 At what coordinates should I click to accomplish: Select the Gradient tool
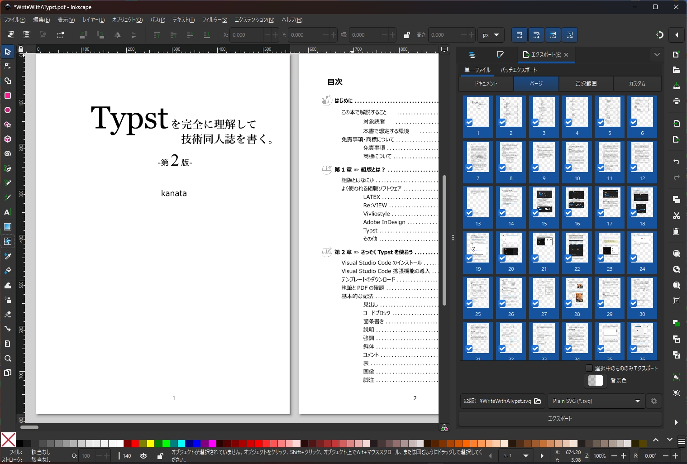(x=8, y=227)
